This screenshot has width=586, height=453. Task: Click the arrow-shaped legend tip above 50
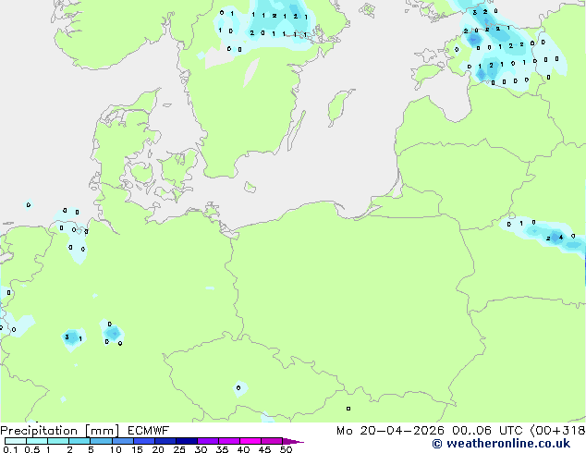[x=293, y=441]
